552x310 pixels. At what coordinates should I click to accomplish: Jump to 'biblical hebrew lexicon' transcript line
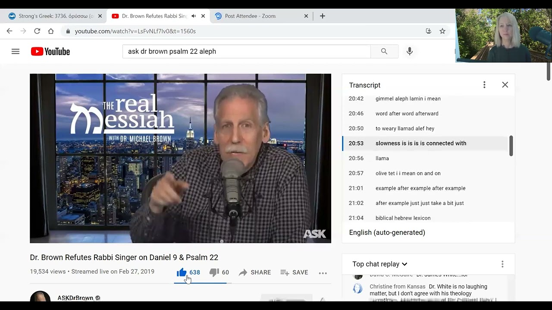coord(425,218)
